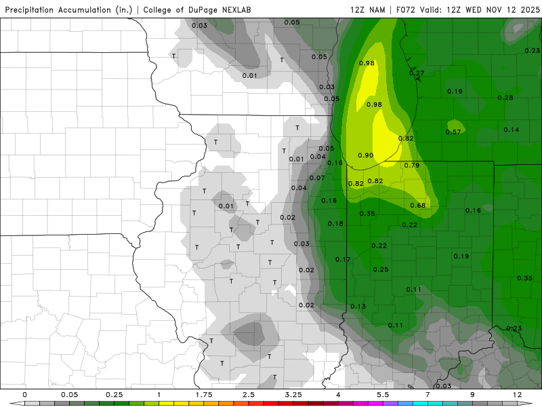The width and height of the screenshot is (542, 407).
Task: Click the 0.68 precipitation value on the map
Action: point(418,206)
